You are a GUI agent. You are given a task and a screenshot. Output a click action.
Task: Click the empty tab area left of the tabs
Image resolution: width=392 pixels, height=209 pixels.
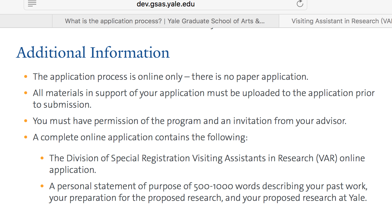(x=26, y=21)
